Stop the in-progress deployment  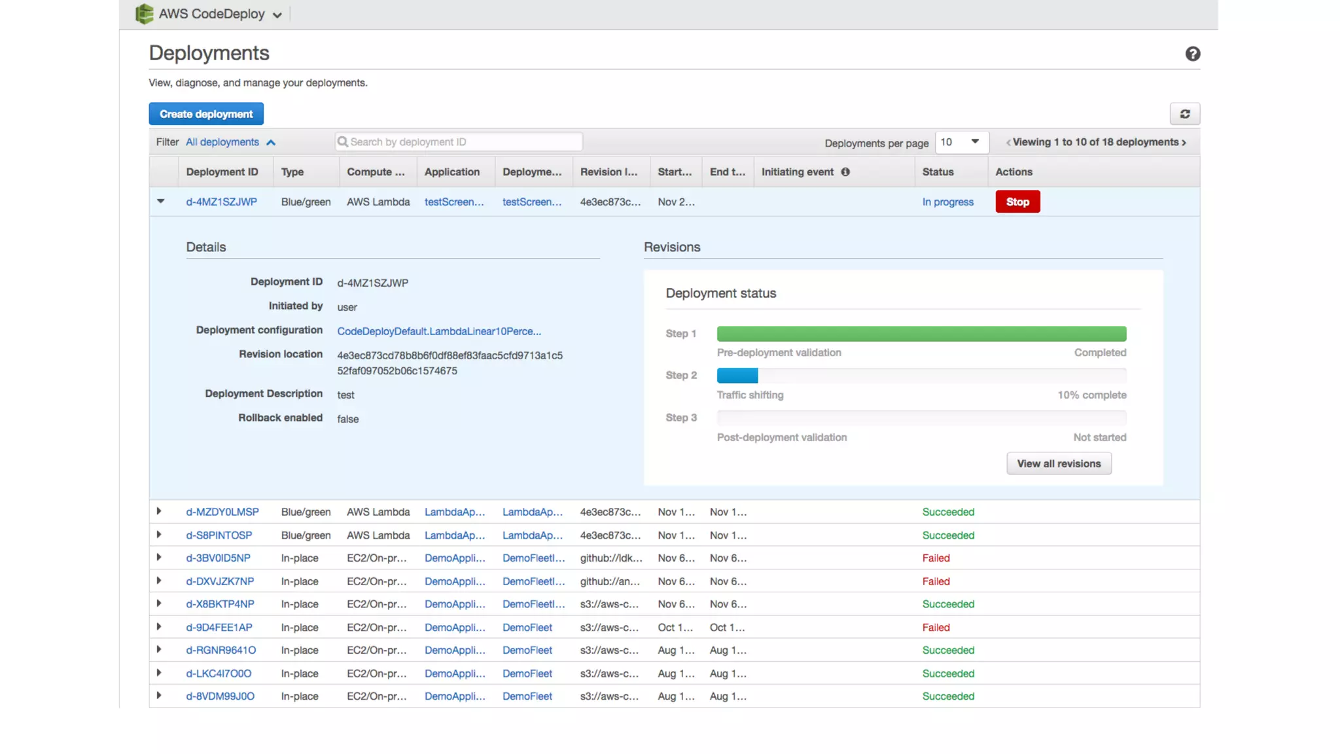(x=1017, y=202)
